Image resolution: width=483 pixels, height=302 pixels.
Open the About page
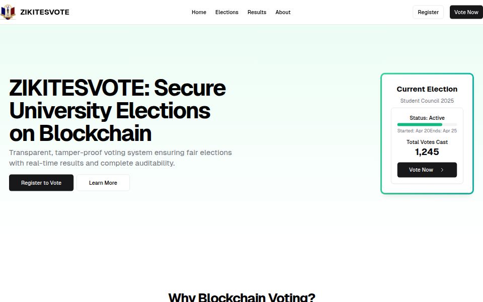[283, 12]
